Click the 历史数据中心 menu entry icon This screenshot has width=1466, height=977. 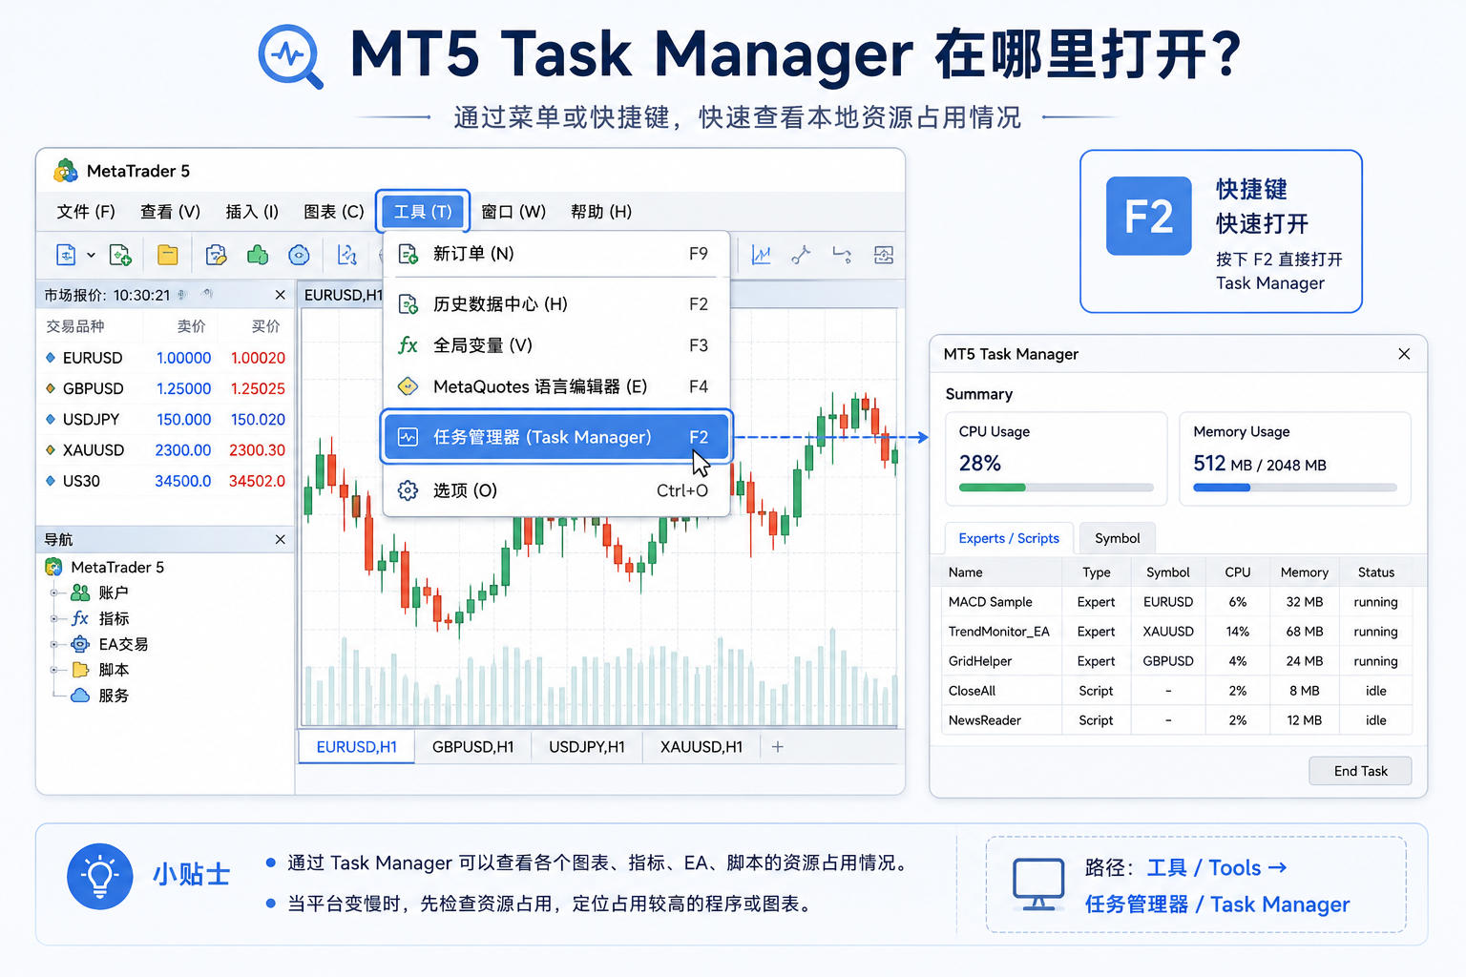[x=408, y=303]
